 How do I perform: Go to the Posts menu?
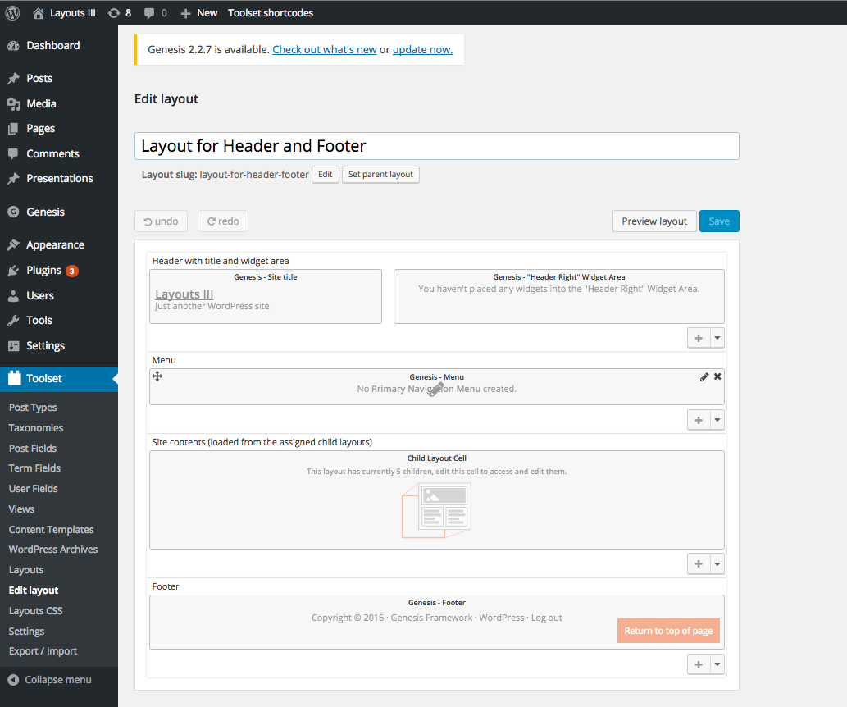click(59, 79)
